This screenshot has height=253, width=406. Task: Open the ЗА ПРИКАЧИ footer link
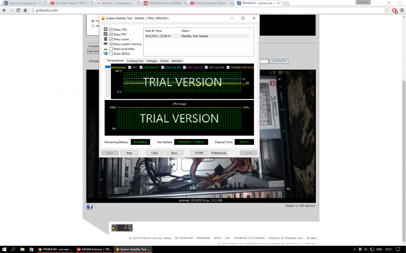coord(184,238)
